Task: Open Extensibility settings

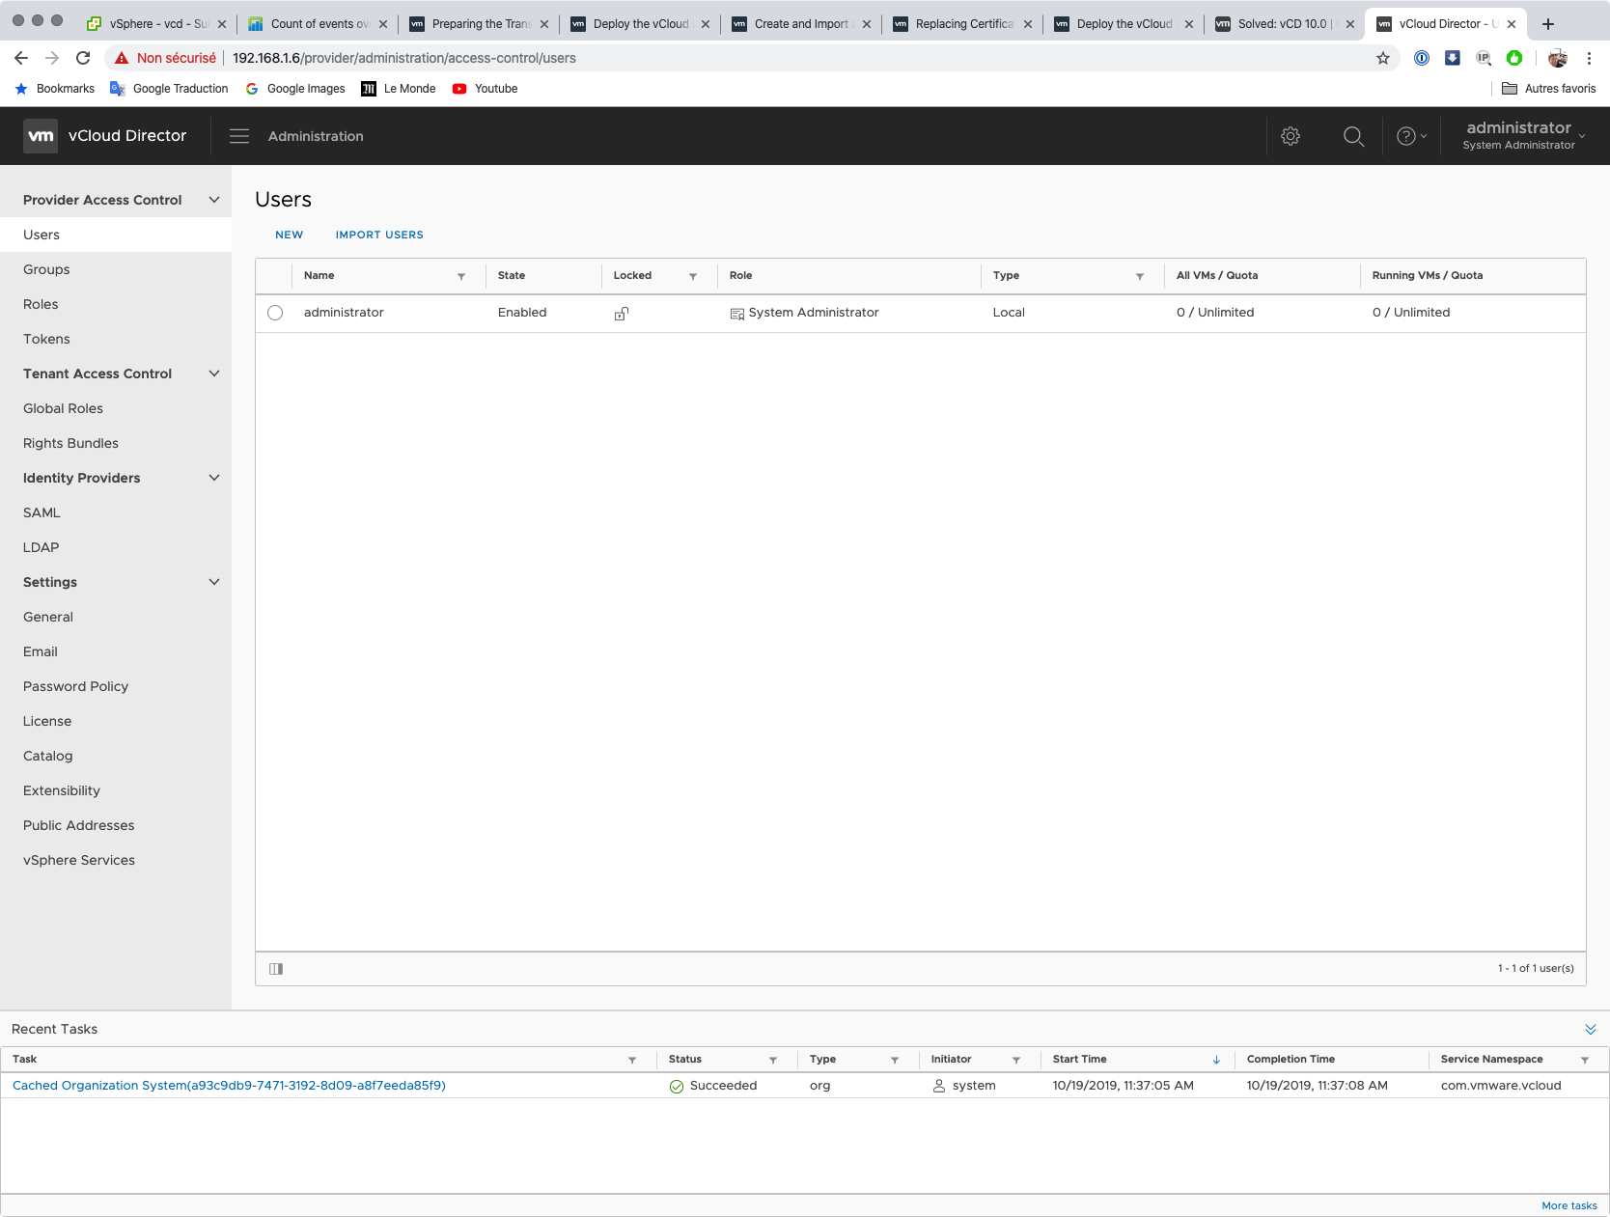Action: coord(62,790)
